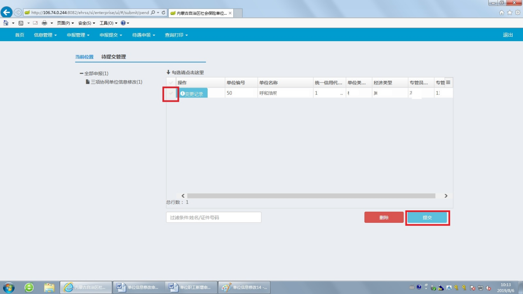523x294 pixels.
Task: Open the grid column menu icon
Action: [x=448, y=82]
